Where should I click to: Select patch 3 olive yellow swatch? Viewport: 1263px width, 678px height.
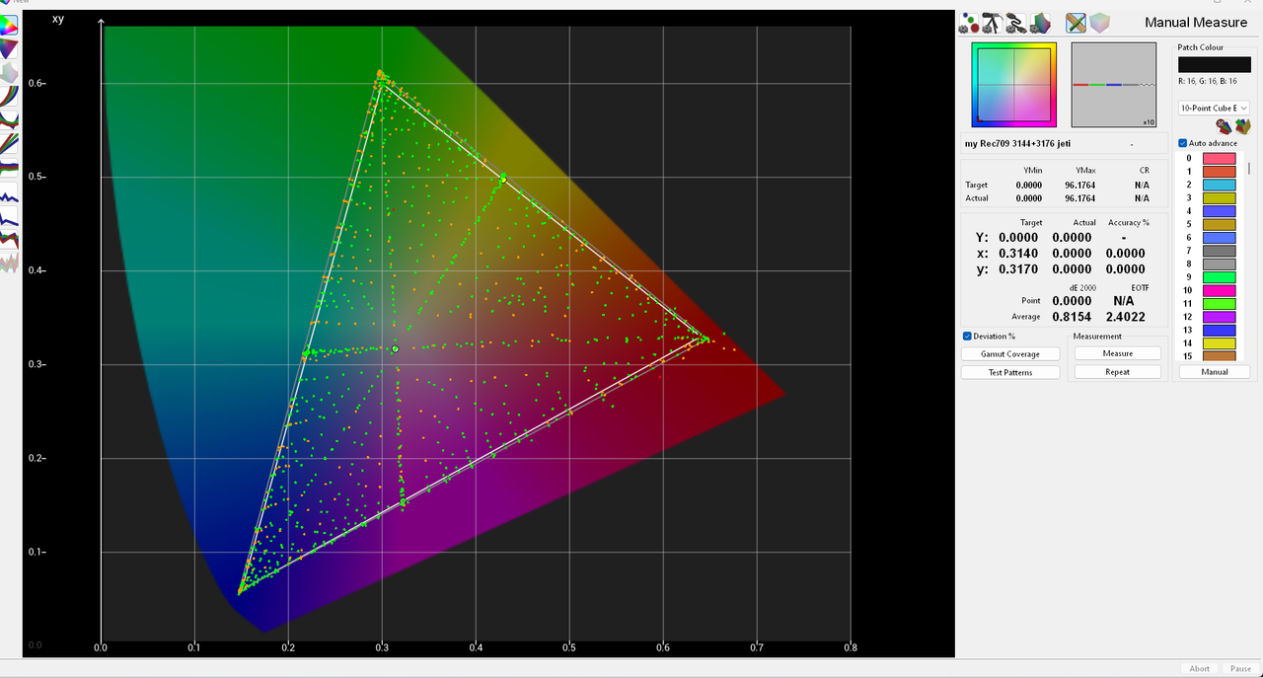(x=1219, y=198)
